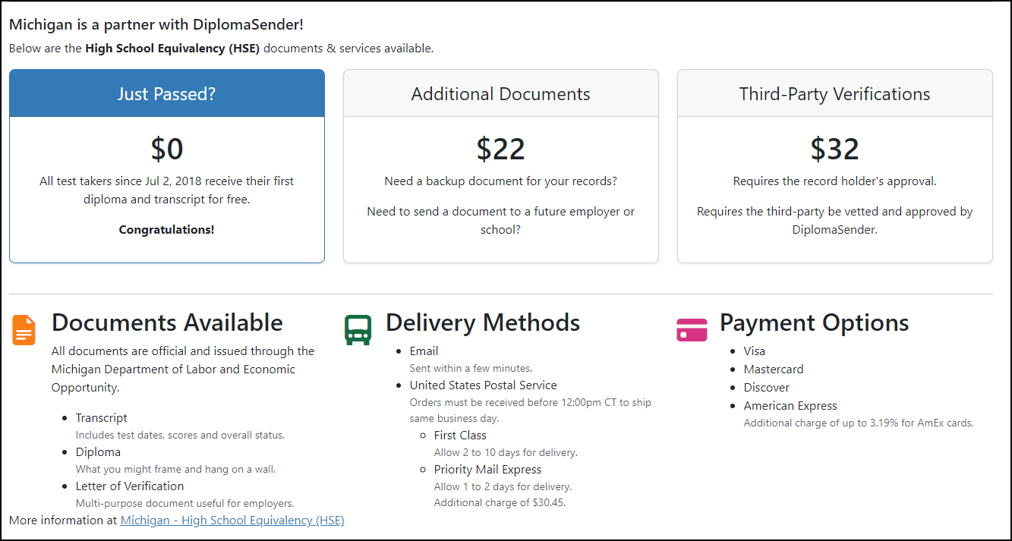1012x541 pixels.
Task: Click the $0 price text
Action: click(167, 149)
